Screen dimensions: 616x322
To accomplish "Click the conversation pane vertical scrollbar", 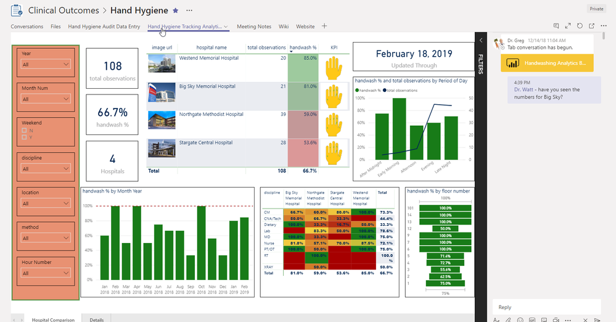I will (604, 36).
